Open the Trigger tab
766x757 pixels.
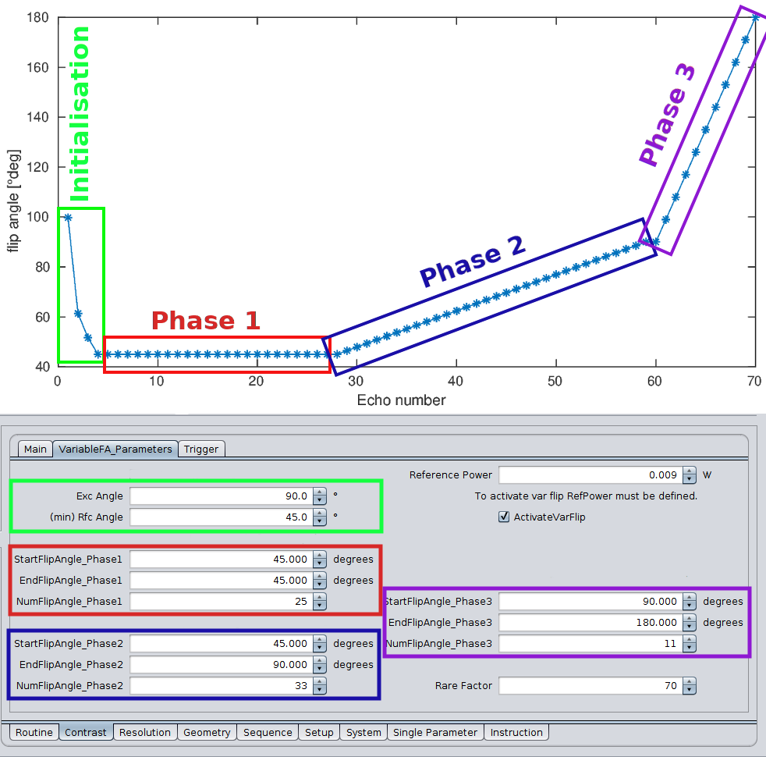click(202, 449)
